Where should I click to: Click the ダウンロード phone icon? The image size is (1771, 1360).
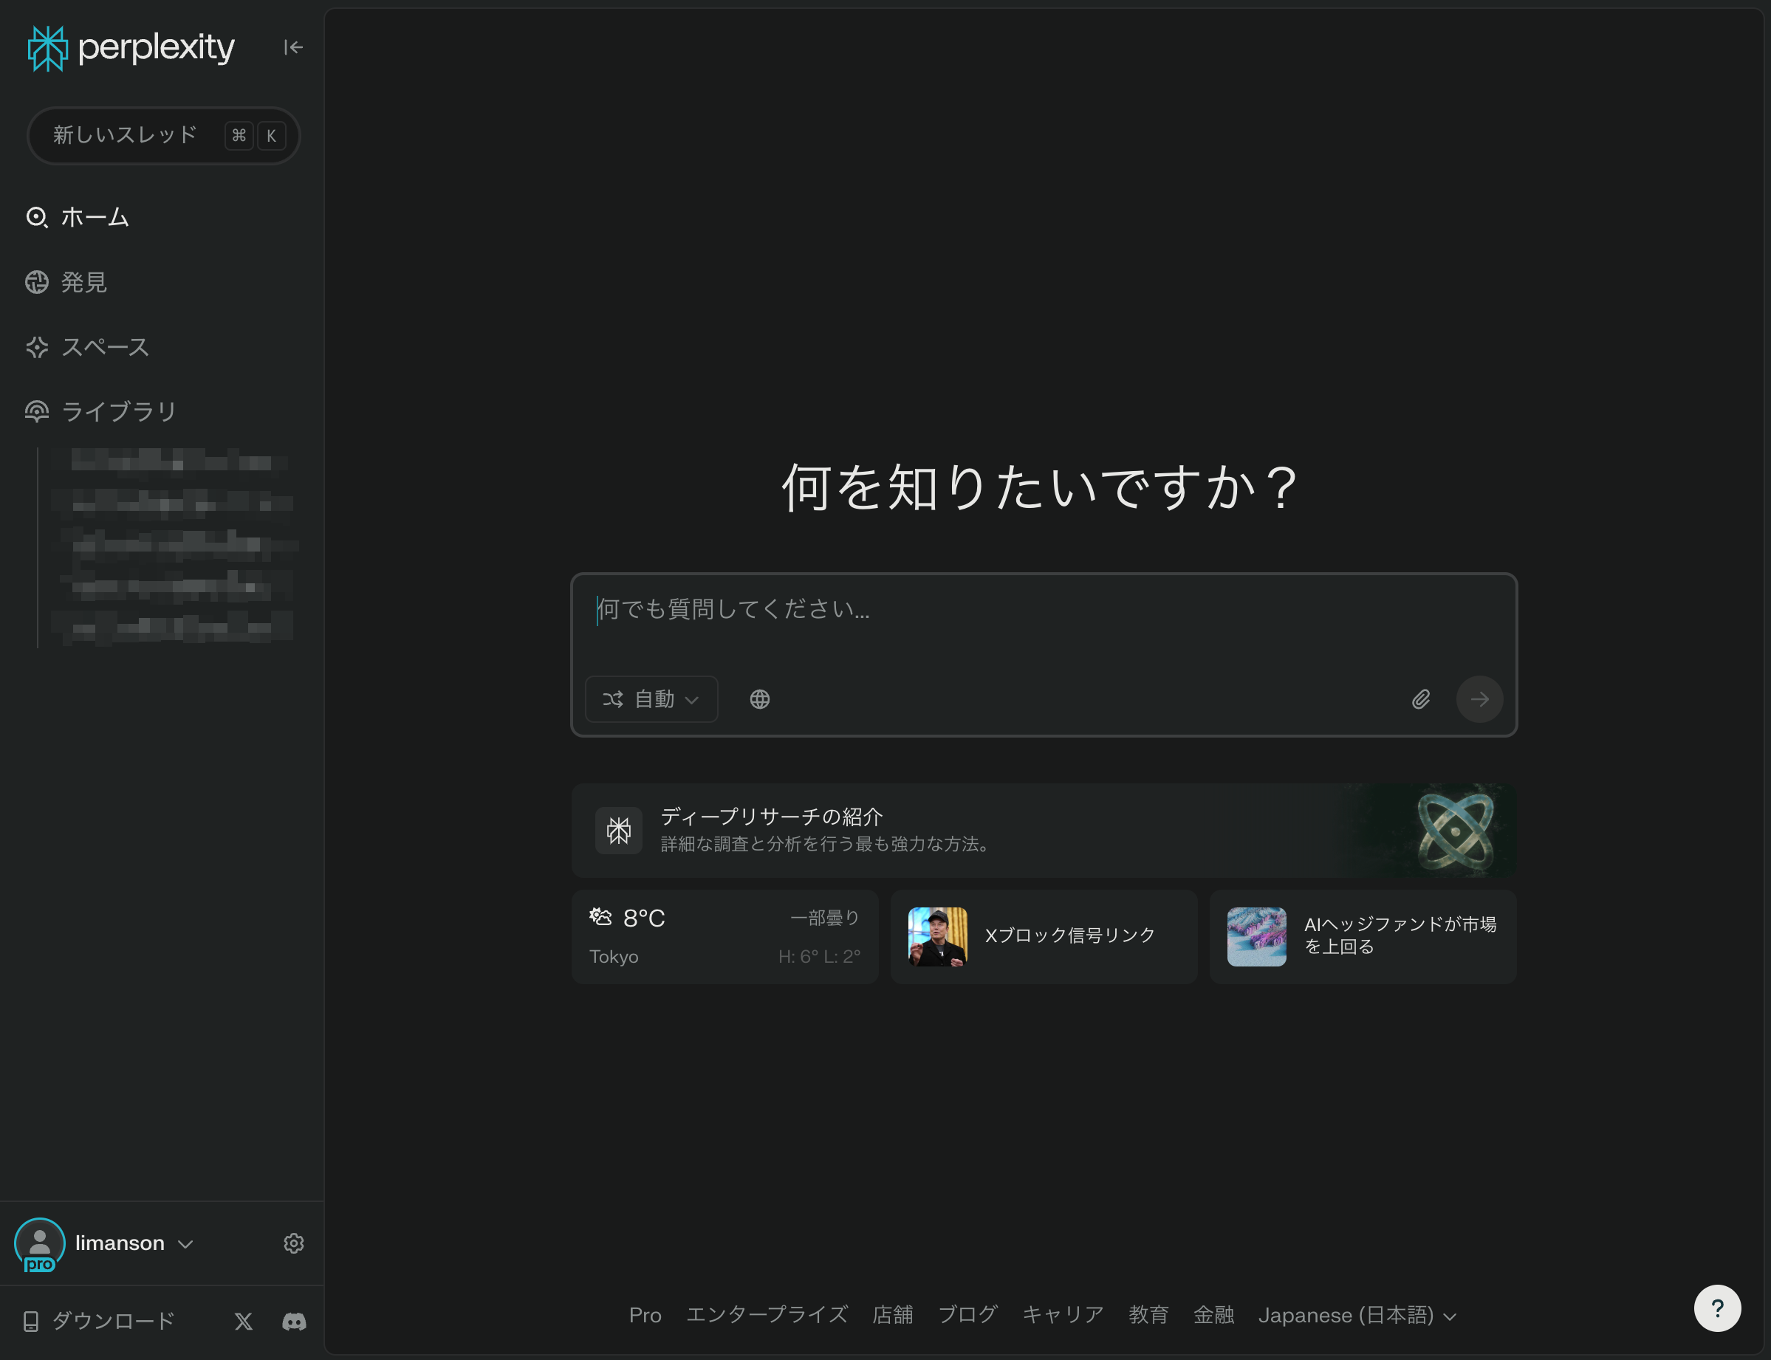point(32,1321)
